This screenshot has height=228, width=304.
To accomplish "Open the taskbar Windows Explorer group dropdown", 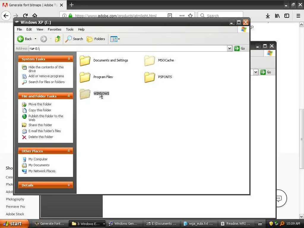I will (x=104, y=224).
